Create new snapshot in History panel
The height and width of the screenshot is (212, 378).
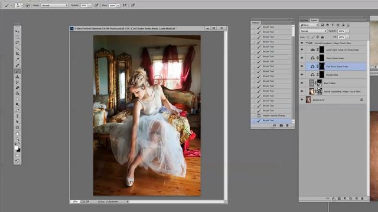[x=281, y=125]
